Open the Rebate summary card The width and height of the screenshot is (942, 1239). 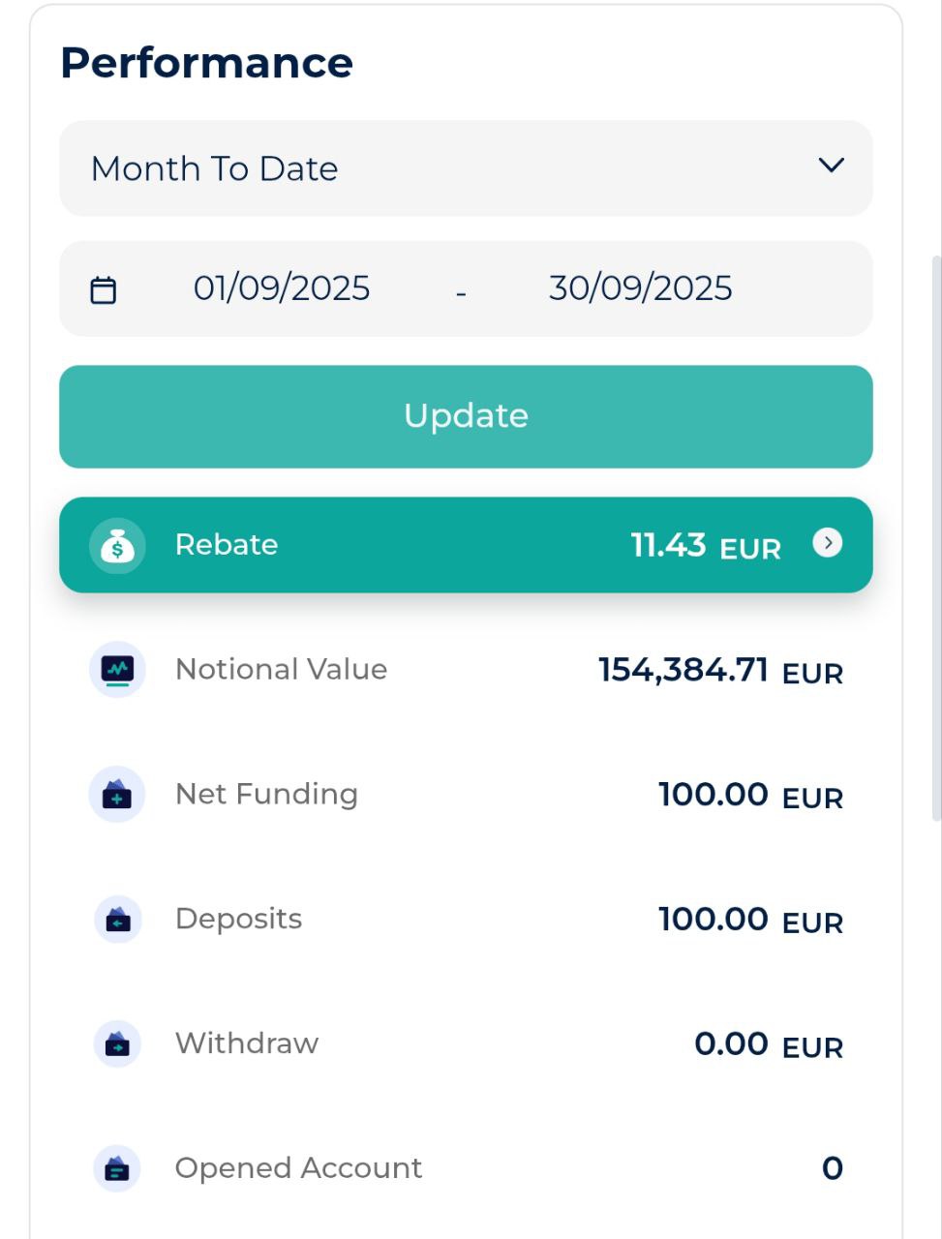(x=466, y=545)
